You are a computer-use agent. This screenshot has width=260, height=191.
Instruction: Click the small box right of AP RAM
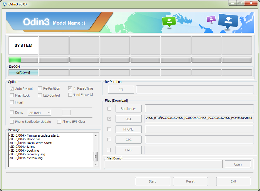pos(67,112)
